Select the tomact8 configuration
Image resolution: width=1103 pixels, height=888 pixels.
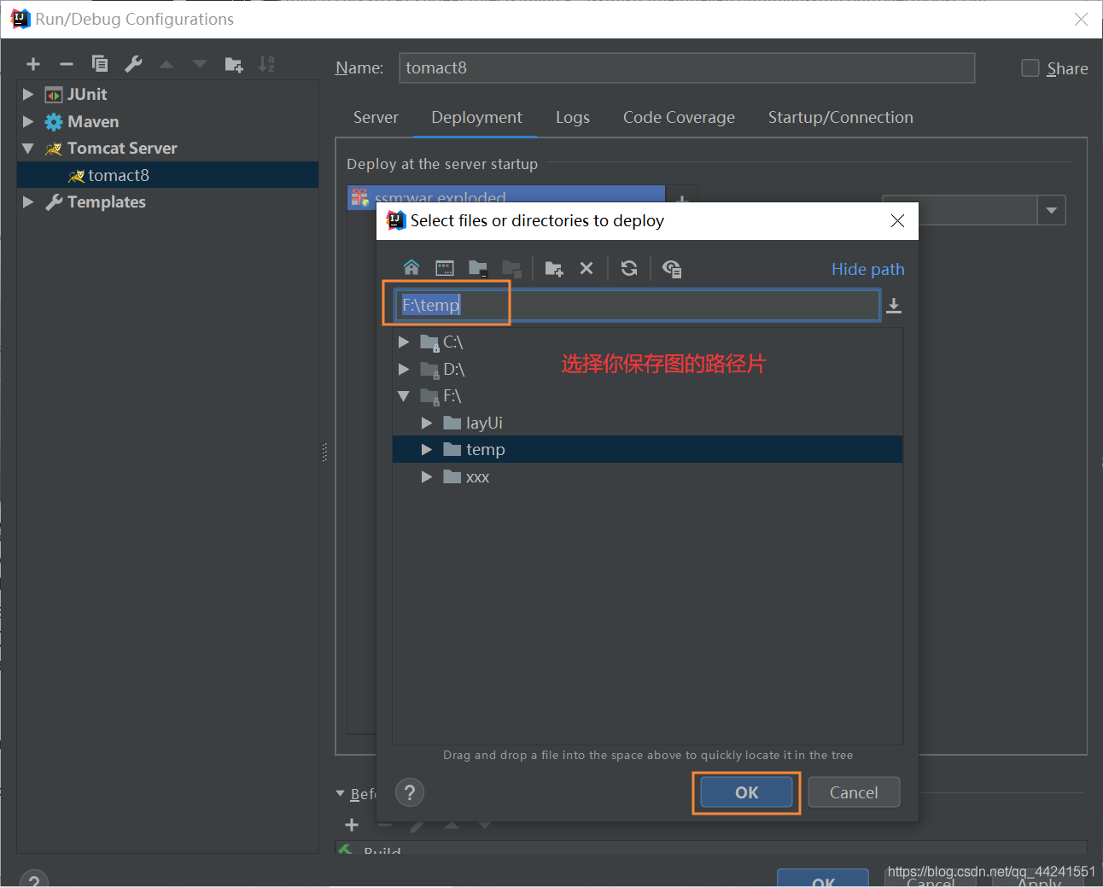pyautogui.click(x=167, y=175)
